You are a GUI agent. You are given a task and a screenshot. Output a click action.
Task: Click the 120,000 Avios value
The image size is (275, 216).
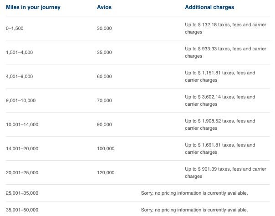(x=106, y=172)
